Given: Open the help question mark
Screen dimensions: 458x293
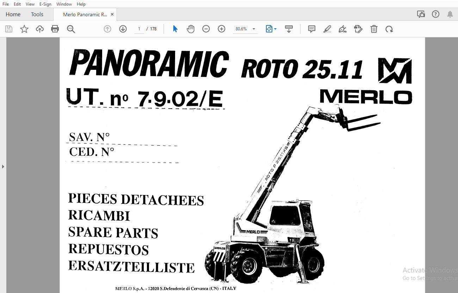Looking at the screenshot, I should [436, 14].
